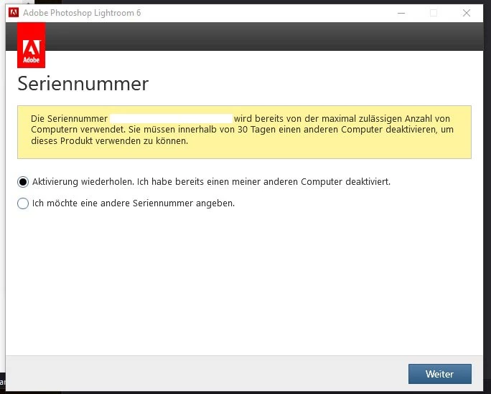This screenshot has height=394, width=491.
Task: Click the Adobe logo badge
Action: coord(32,45)
